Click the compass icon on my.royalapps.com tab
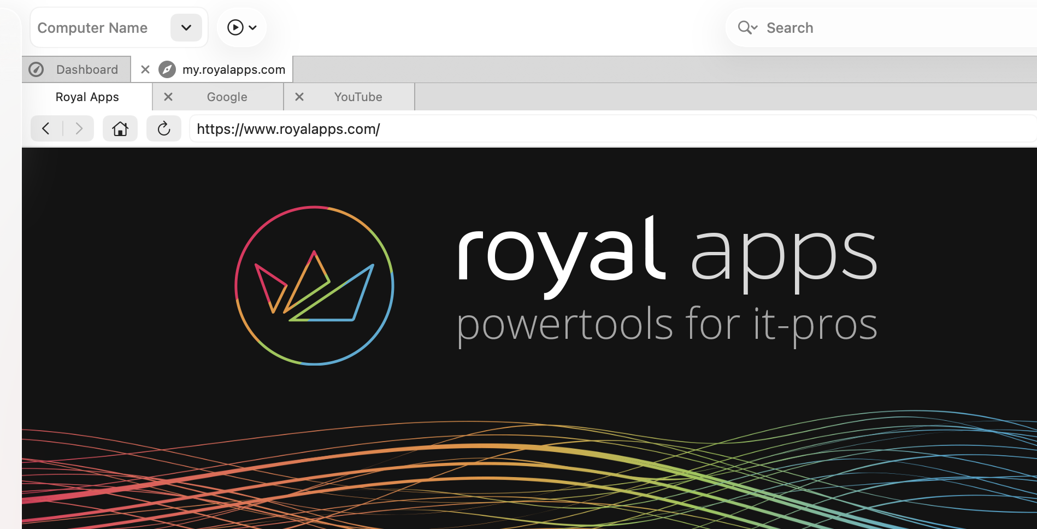 (x=167, y=69)
